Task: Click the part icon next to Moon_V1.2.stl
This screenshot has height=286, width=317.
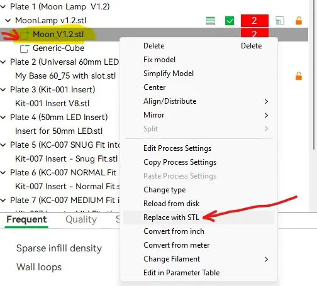Action: (x=25, y=35)
